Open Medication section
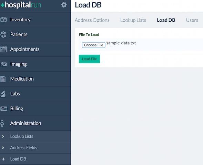 pos(35,79)
